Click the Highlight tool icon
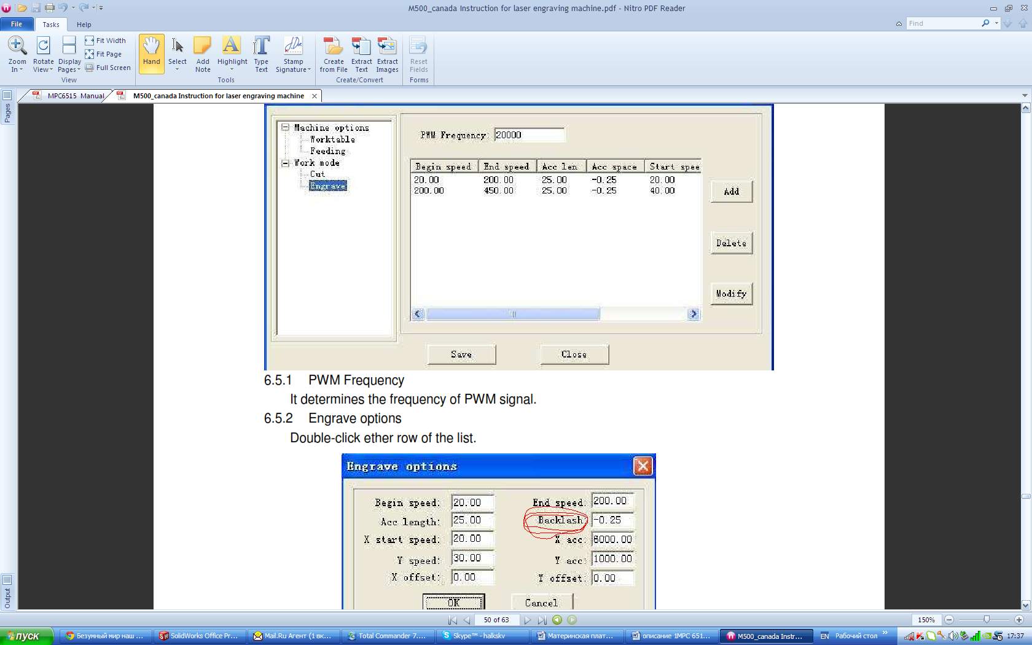Viewport: 1032px width, 645px height. coord(232,46)
